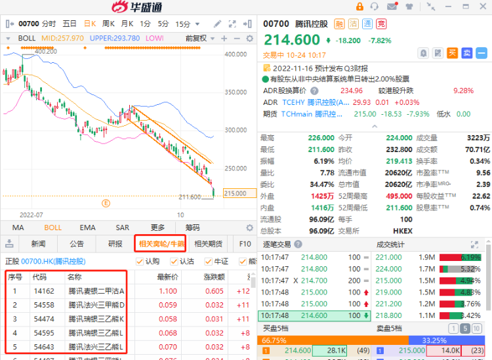Viewport: 492px width, 360px height.
Task: Select 5-level order book depth
Action: (x=464, y=329)
